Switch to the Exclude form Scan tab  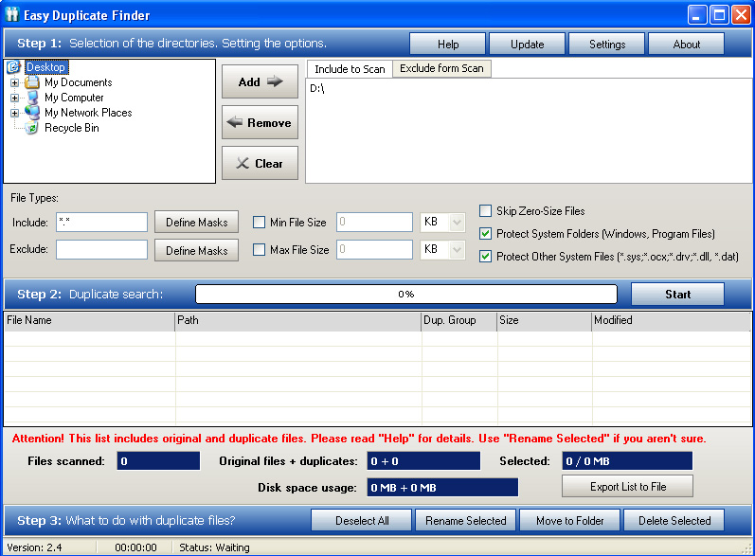[x=441, y=68]
